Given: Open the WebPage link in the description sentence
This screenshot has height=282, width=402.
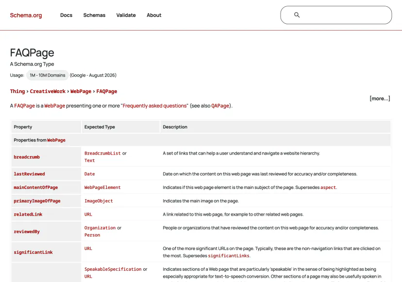Looking at the screenshot, I should pyautogui.click(x=54, y=106).
